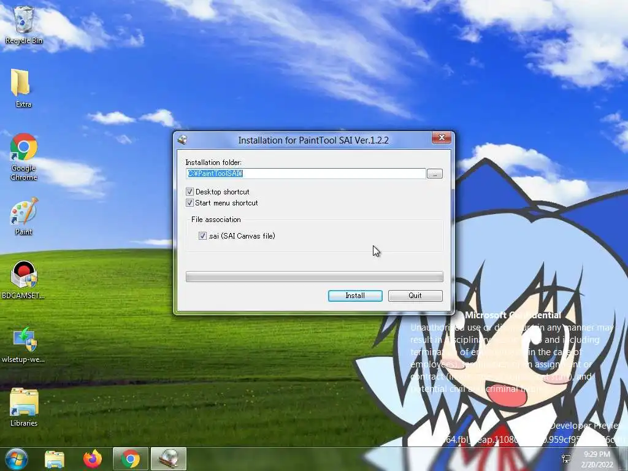The image size is (628, 471).
Task: Launch Firefox from the taskbar
Action: (x=93, y=459)
